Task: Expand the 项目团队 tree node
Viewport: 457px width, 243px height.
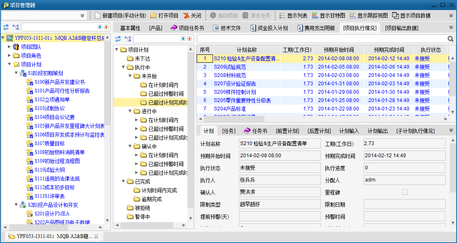Action: point(10,47)
